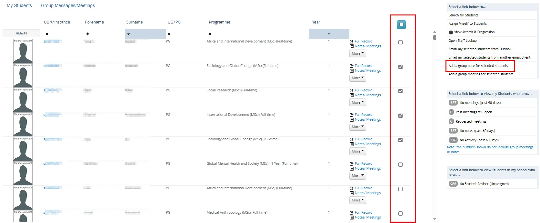Viewport: 540px width, 223px height.
Task: Select Assign Myself to Students
Action: click(467, 23)
